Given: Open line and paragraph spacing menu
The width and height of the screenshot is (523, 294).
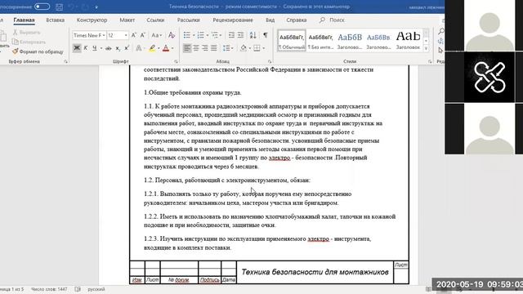Looking at the screenshot, I should [227, 48].
